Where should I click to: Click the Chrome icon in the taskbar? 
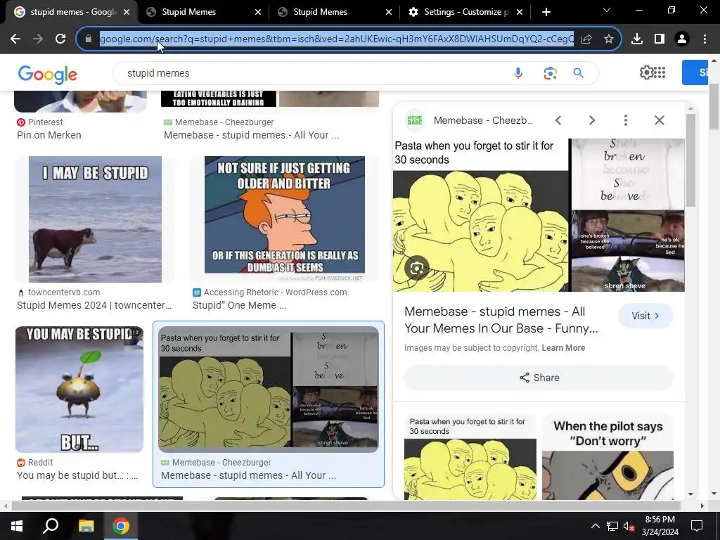point(121,526)
